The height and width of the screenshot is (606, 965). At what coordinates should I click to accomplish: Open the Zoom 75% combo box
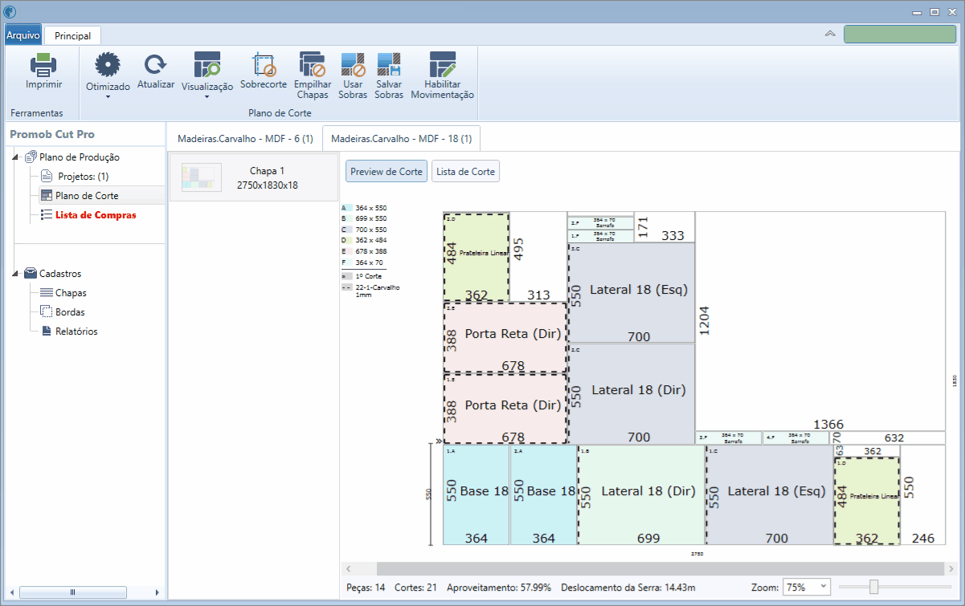point(807,588)
